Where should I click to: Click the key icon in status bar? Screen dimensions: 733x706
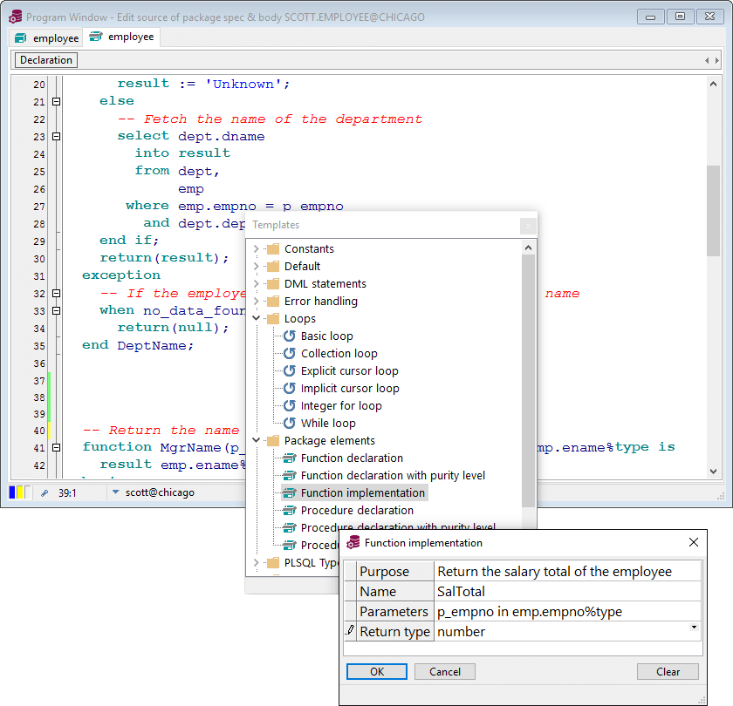[x=45, y=492]
